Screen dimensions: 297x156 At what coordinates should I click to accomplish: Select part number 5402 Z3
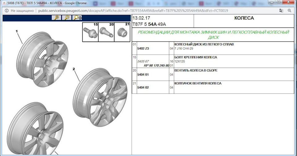coord(143,49)
